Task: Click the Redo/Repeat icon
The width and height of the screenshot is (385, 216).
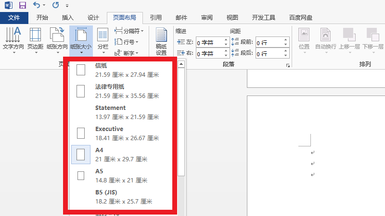Action: click(55, 6)
